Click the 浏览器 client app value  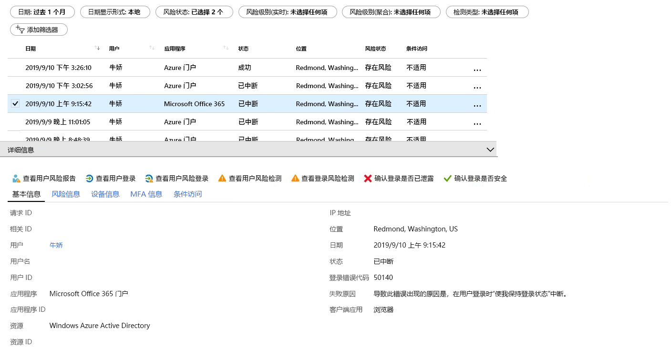[x=383, y=309]
